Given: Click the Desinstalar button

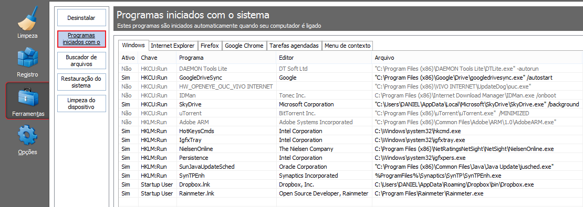Looking at the screenshot, I should click(x=81, y=17).
